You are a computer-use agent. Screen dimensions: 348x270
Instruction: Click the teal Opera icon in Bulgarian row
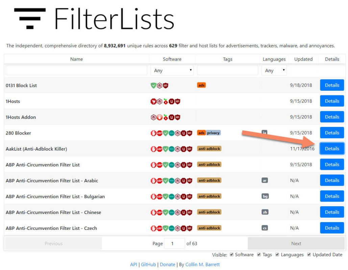pos(171,197)
